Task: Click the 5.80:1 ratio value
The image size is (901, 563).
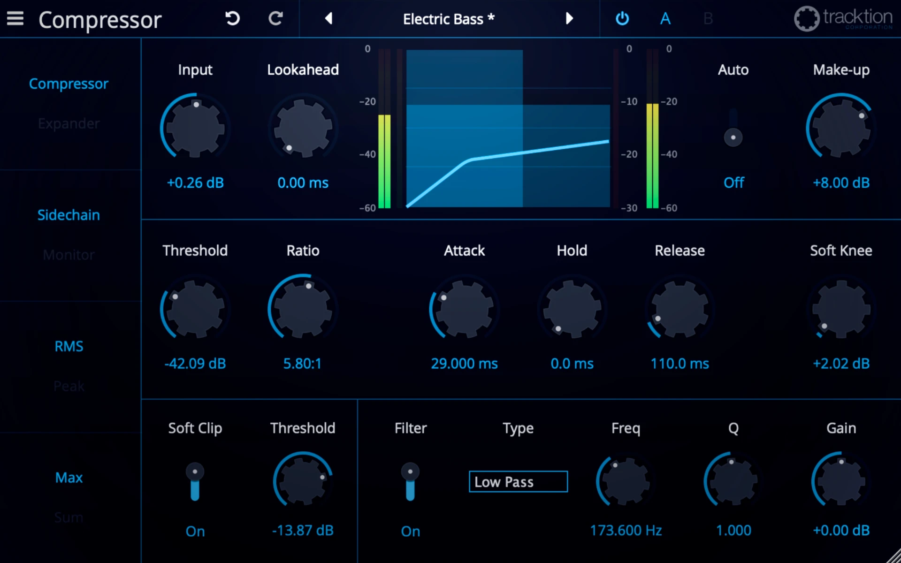Action: coord(303,364)
